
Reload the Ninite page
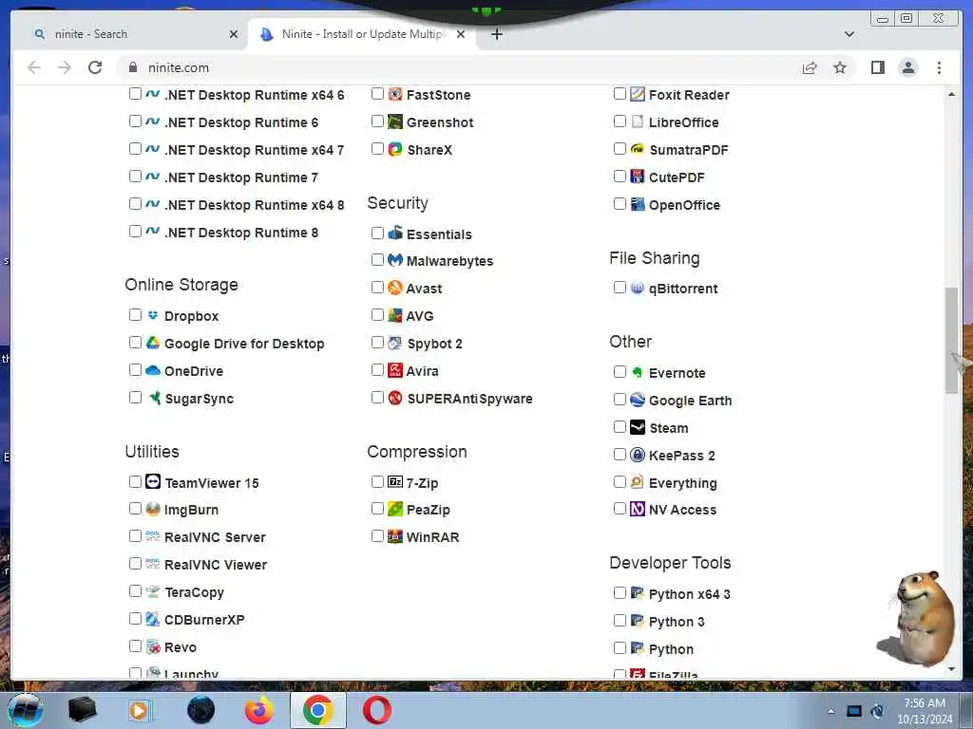pyautogui.click(x=95, y=67)
